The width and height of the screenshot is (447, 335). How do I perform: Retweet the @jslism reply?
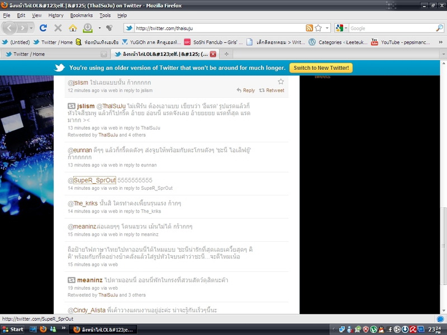tap(272, 90)
